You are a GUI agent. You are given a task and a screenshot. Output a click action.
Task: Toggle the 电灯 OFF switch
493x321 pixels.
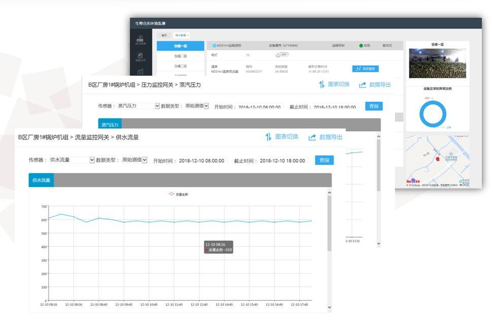click(282, 54)
